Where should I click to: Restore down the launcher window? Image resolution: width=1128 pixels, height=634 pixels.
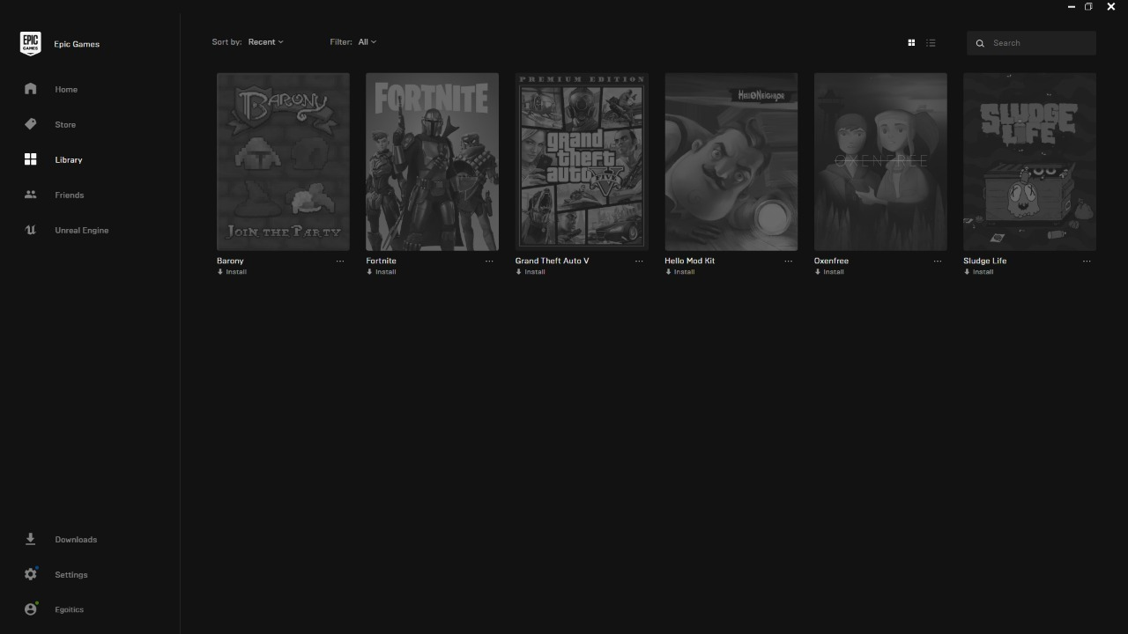pyautogui.click(x=1088, y=6)
